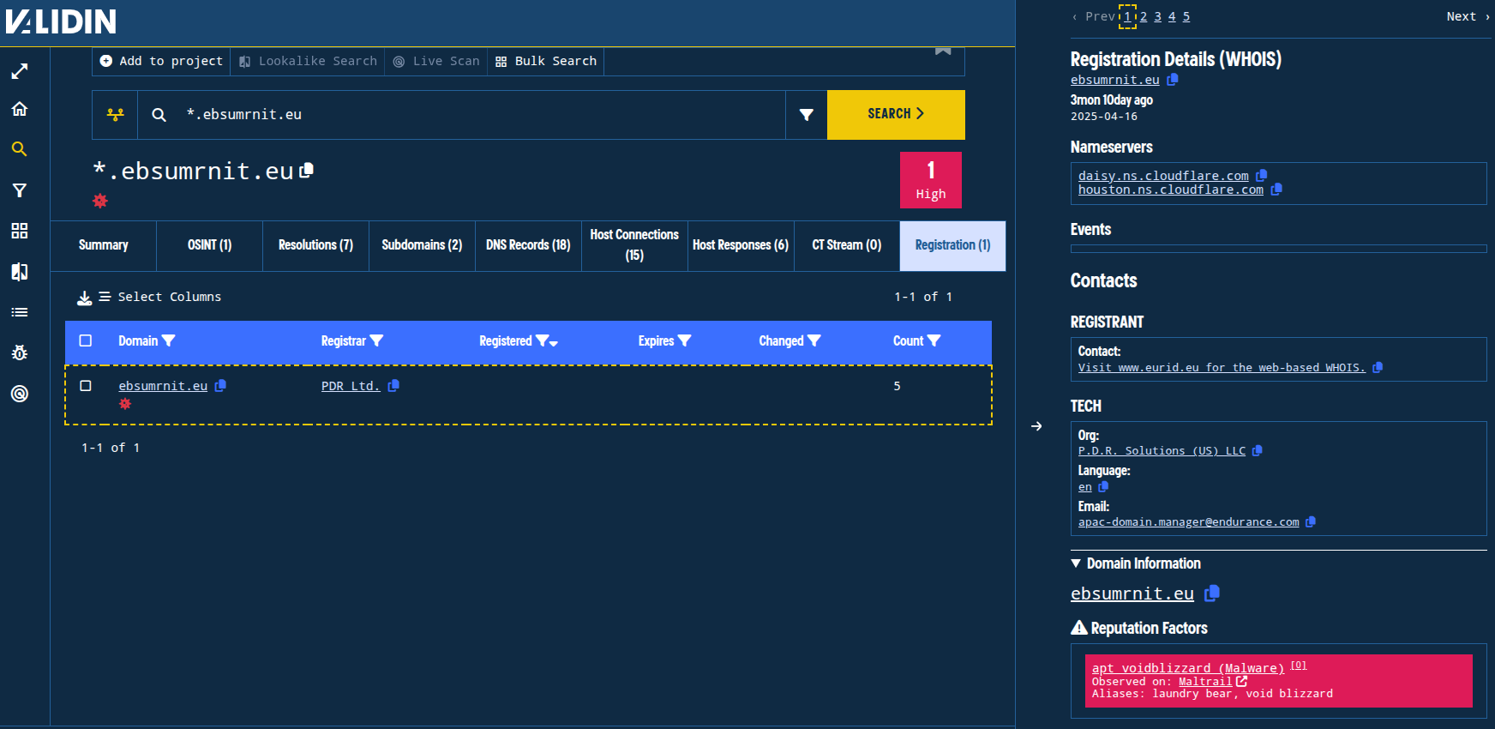Filter the Count column

(934, 340)
